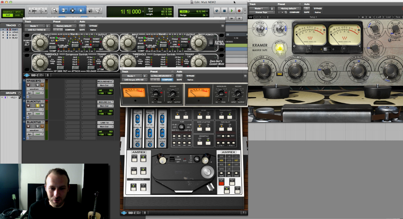Click FATSO channel 1 INPUT knob
403x219 pixels.
click(40, 42)
